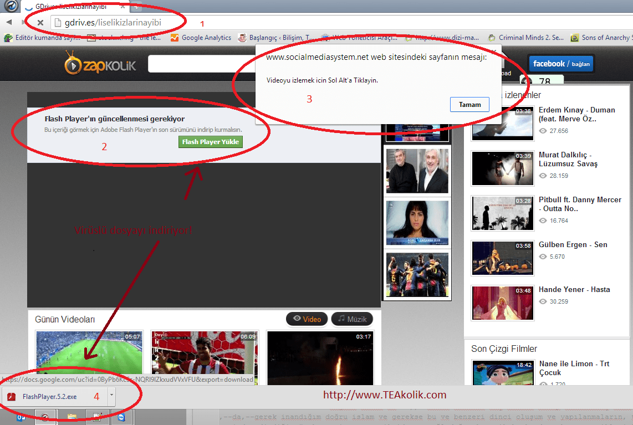Open the Editör kumanda bookmark

(x=42, y=38)
